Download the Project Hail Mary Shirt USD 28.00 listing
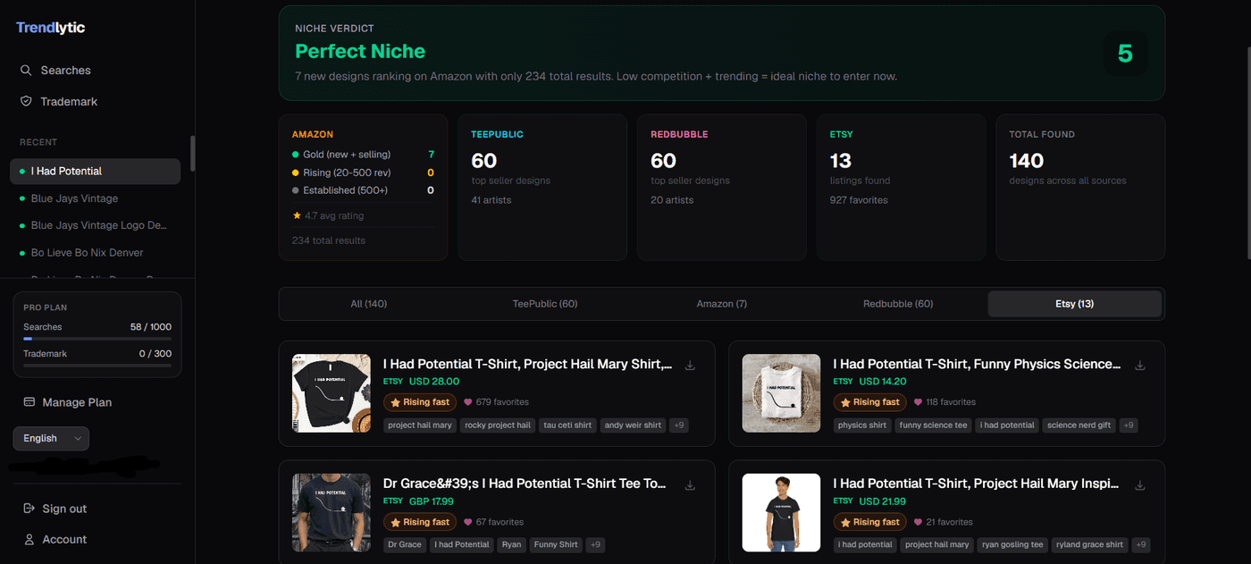This screenshot has height=564, width=1251. 690,365
